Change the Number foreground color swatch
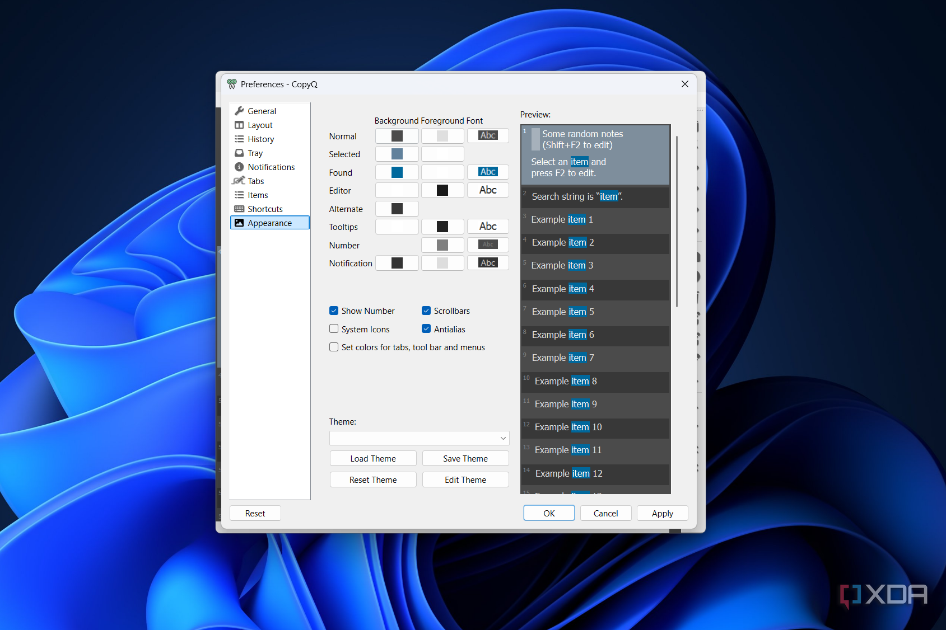The width and height of the screenshot is (946, 630). (x=442, y=245)
